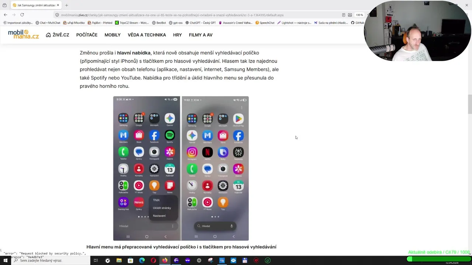Open 'ChatGPT - Český GPT' bookmark
Image resolution: width=472 pixels, height=265 pixels.
pos(200,23)
